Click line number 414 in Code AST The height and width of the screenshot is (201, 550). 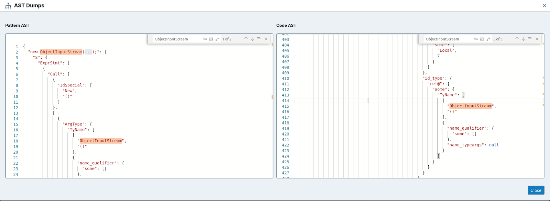click(285, 101)
